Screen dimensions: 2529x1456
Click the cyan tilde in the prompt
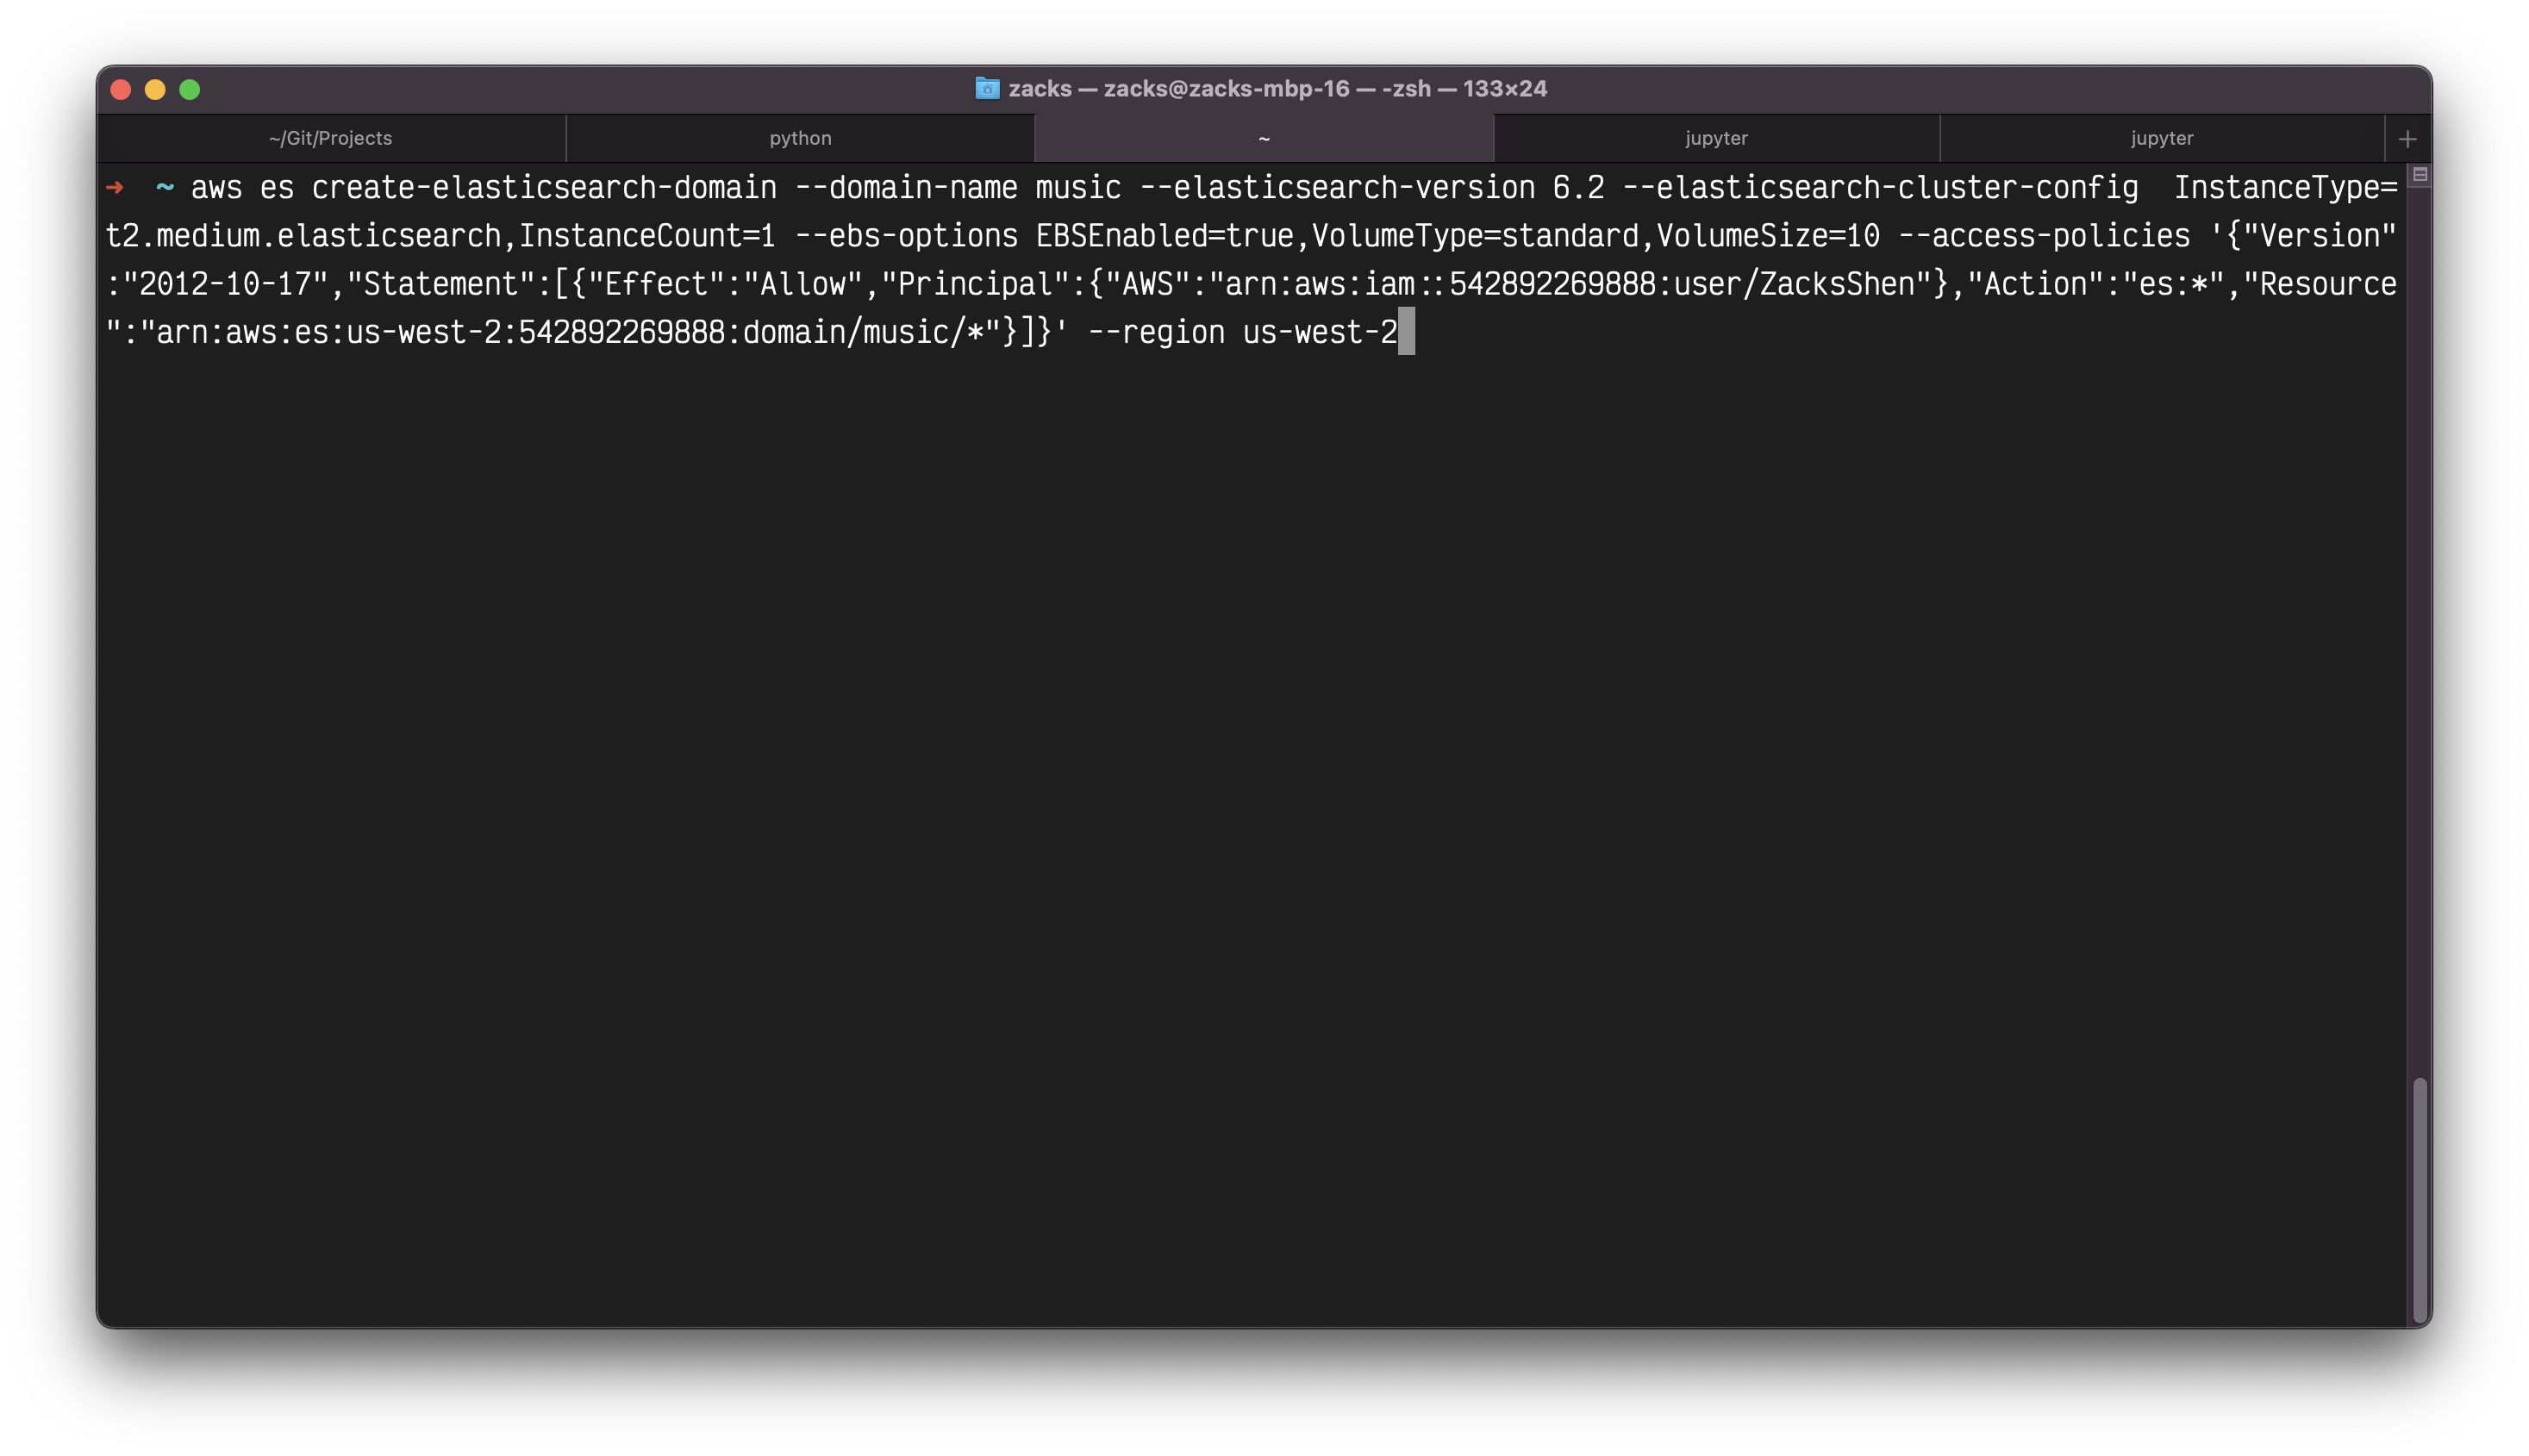165,188
